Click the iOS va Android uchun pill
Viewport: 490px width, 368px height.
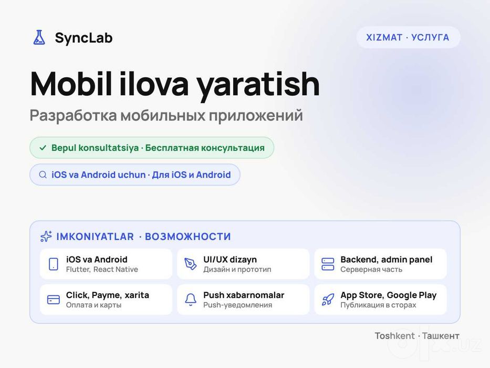point(134,175)
